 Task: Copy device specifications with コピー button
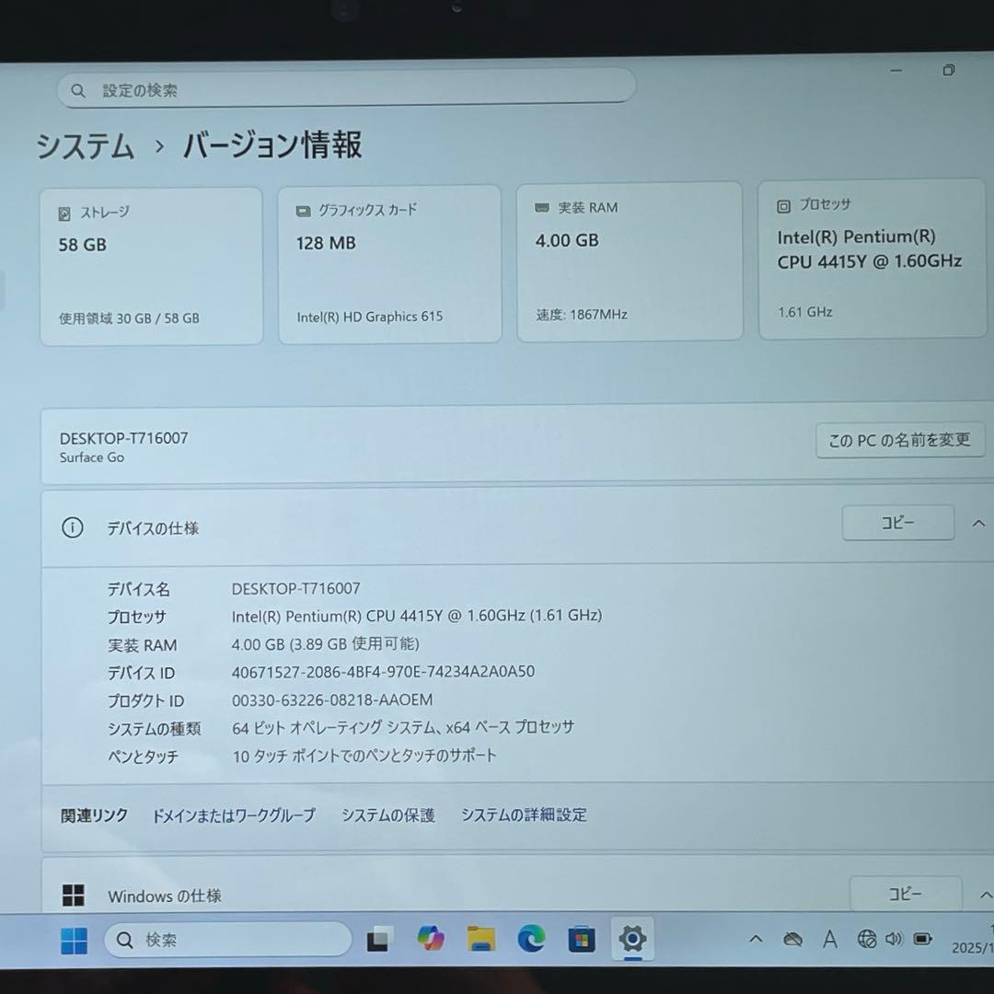click(x=897, y=523)
